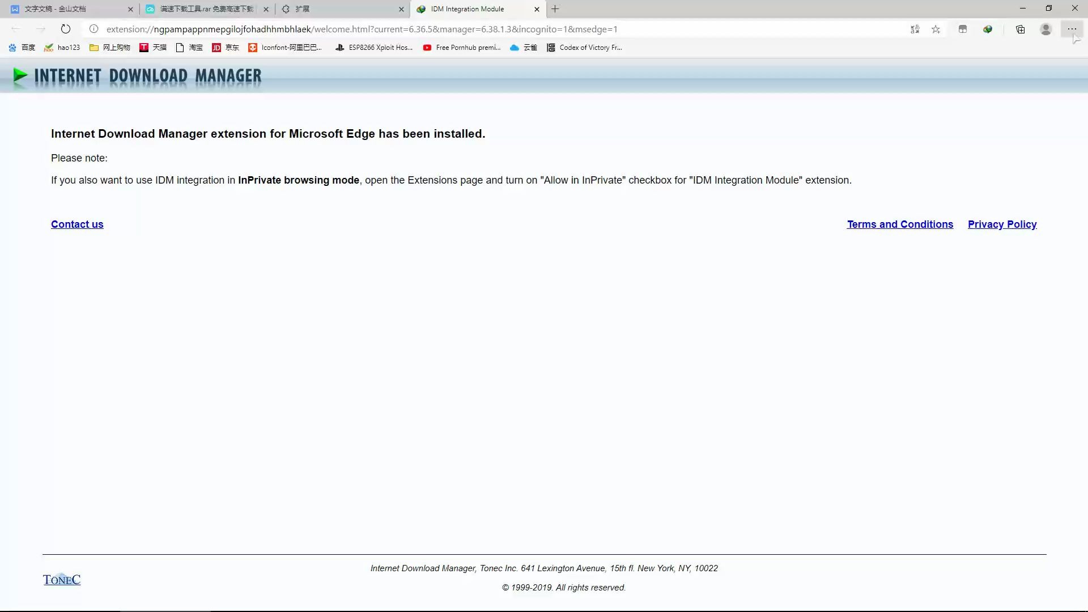Open a new tab with the plus button

pos(555,9)
